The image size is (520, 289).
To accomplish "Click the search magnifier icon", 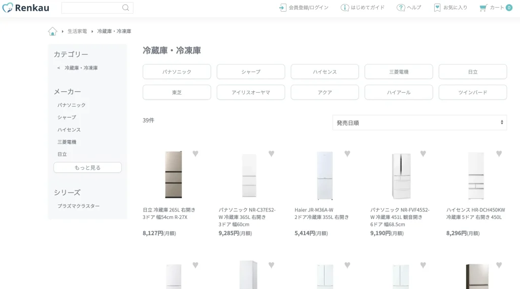I will 125,8.
